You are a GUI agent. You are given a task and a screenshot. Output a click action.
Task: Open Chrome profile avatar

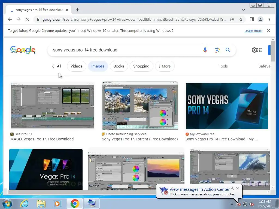[260, 19]
